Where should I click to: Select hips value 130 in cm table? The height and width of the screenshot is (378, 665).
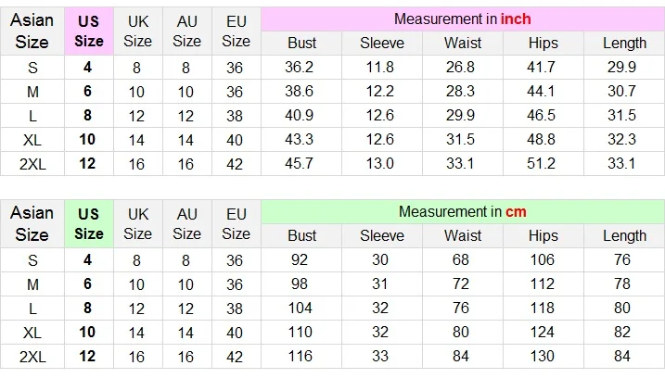(542, 357)
